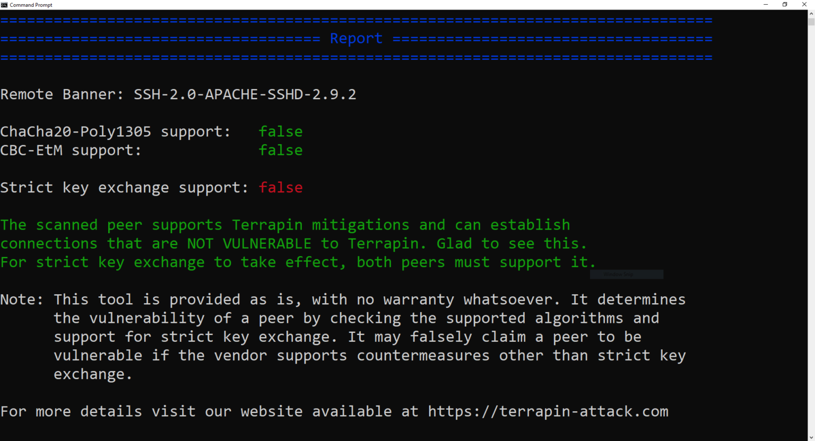Click the red false value beside Strict key exchange
Viewport: 815px width, 441px height.
281,188
